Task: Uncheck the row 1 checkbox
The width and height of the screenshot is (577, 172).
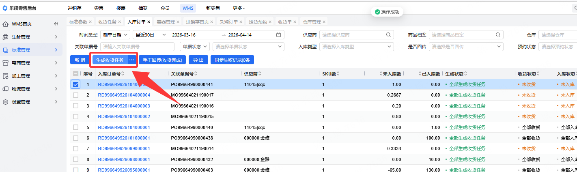Action: (x=75, y=84)
